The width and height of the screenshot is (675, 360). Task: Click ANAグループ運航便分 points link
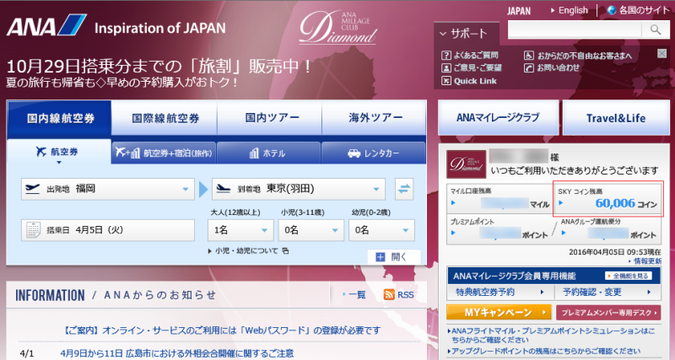609,229
